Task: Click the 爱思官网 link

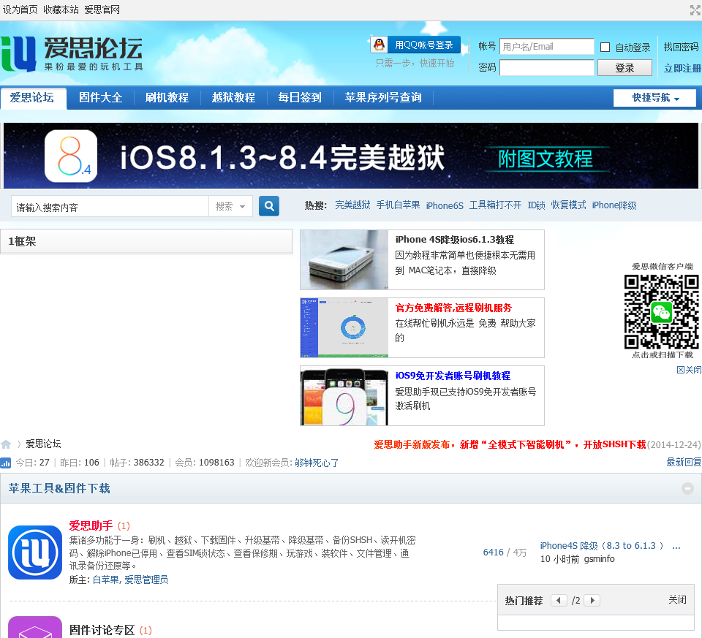Action: [102, 10]
